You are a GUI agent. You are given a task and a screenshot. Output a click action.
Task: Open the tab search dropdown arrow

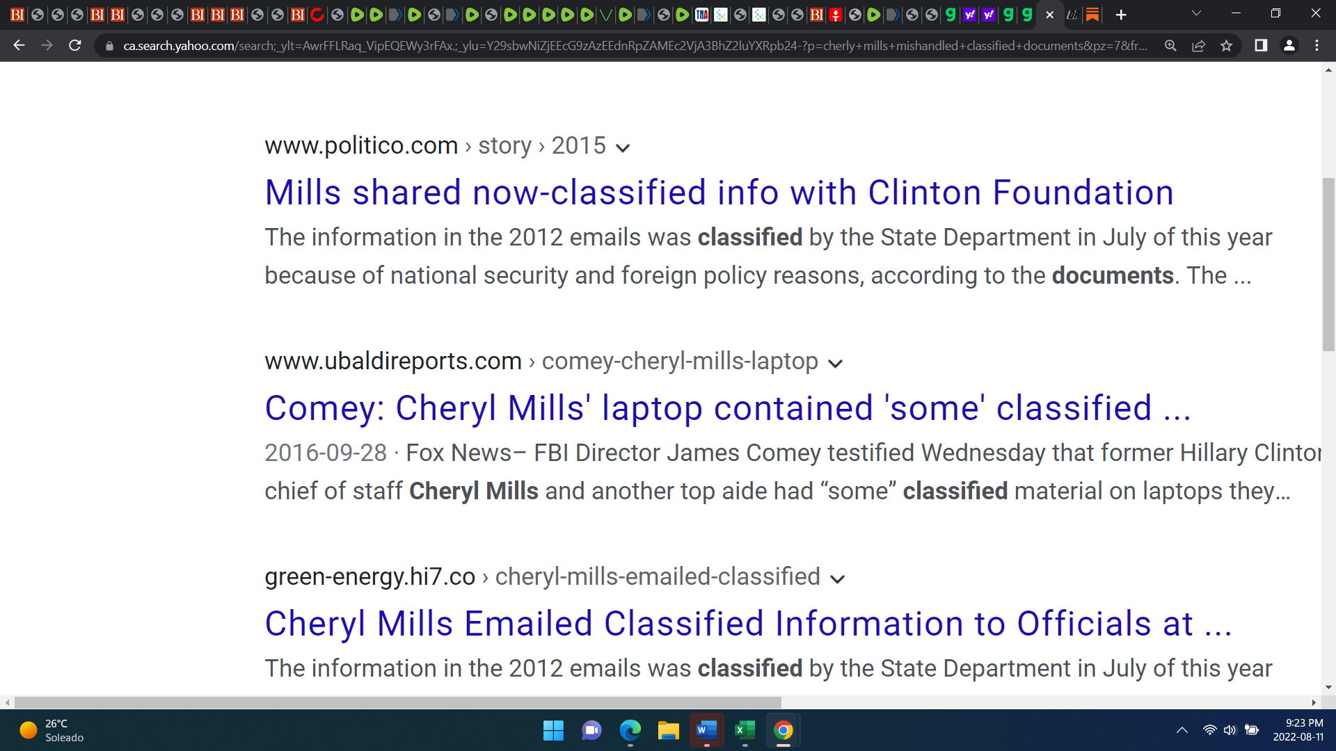[x=1196, y=14]
